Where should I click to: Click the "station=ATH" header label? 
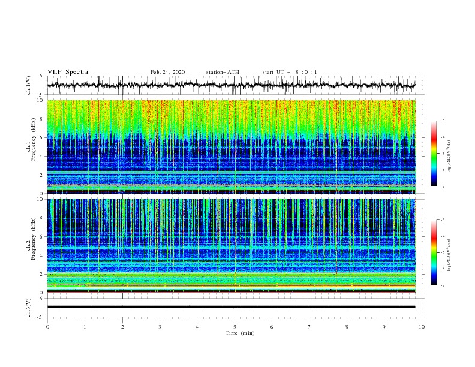point(223,72)
